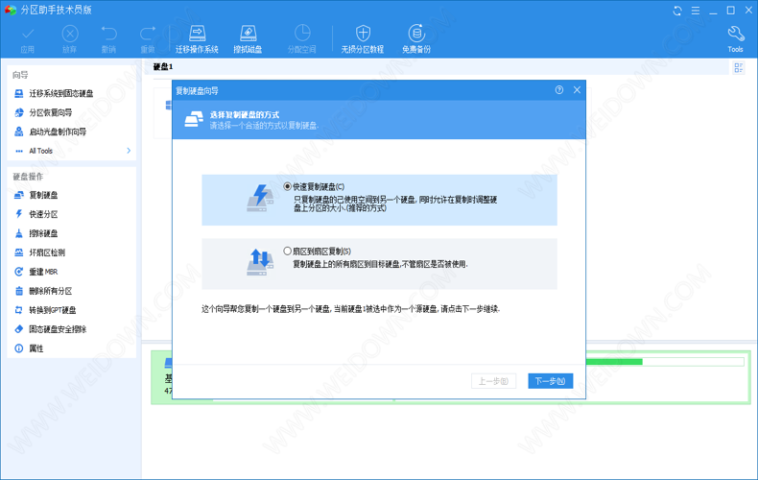The width and height of the screenshot is (758, 480).
Task: Click 转换到GPT硬盘 sidebar link
Action: click(x=52, y=310)
